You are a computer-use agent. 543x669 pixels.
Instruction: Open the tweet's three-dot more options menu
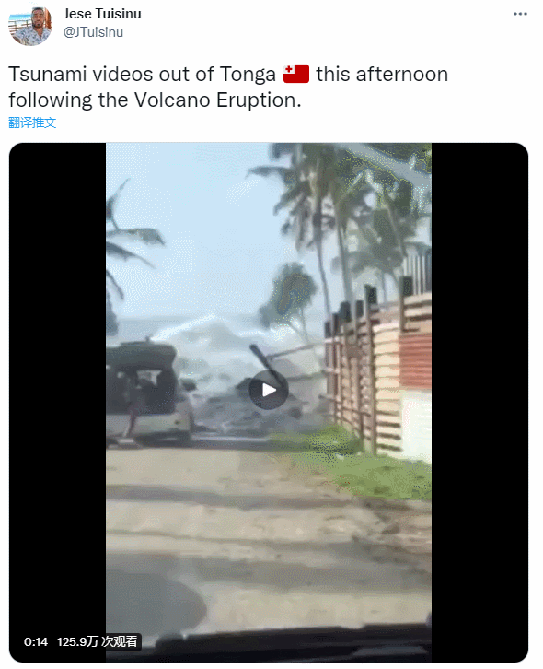pyautogui.click(x=520, y=14)
